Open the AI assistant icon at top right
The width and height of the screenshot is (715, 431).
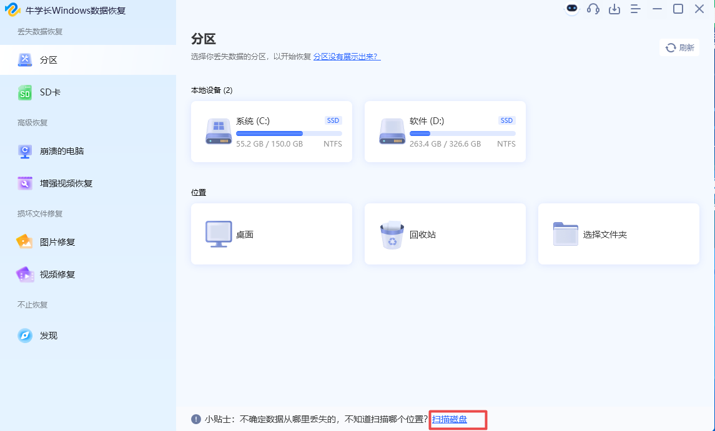point(572,9)
